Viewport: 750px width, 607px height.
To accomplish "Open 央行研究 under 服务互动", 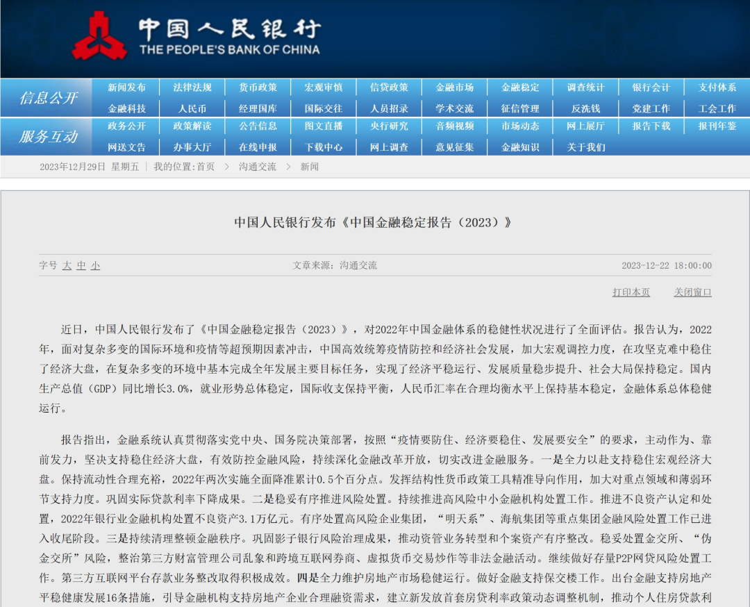I will pyautogui.click(x=390, y=126).
